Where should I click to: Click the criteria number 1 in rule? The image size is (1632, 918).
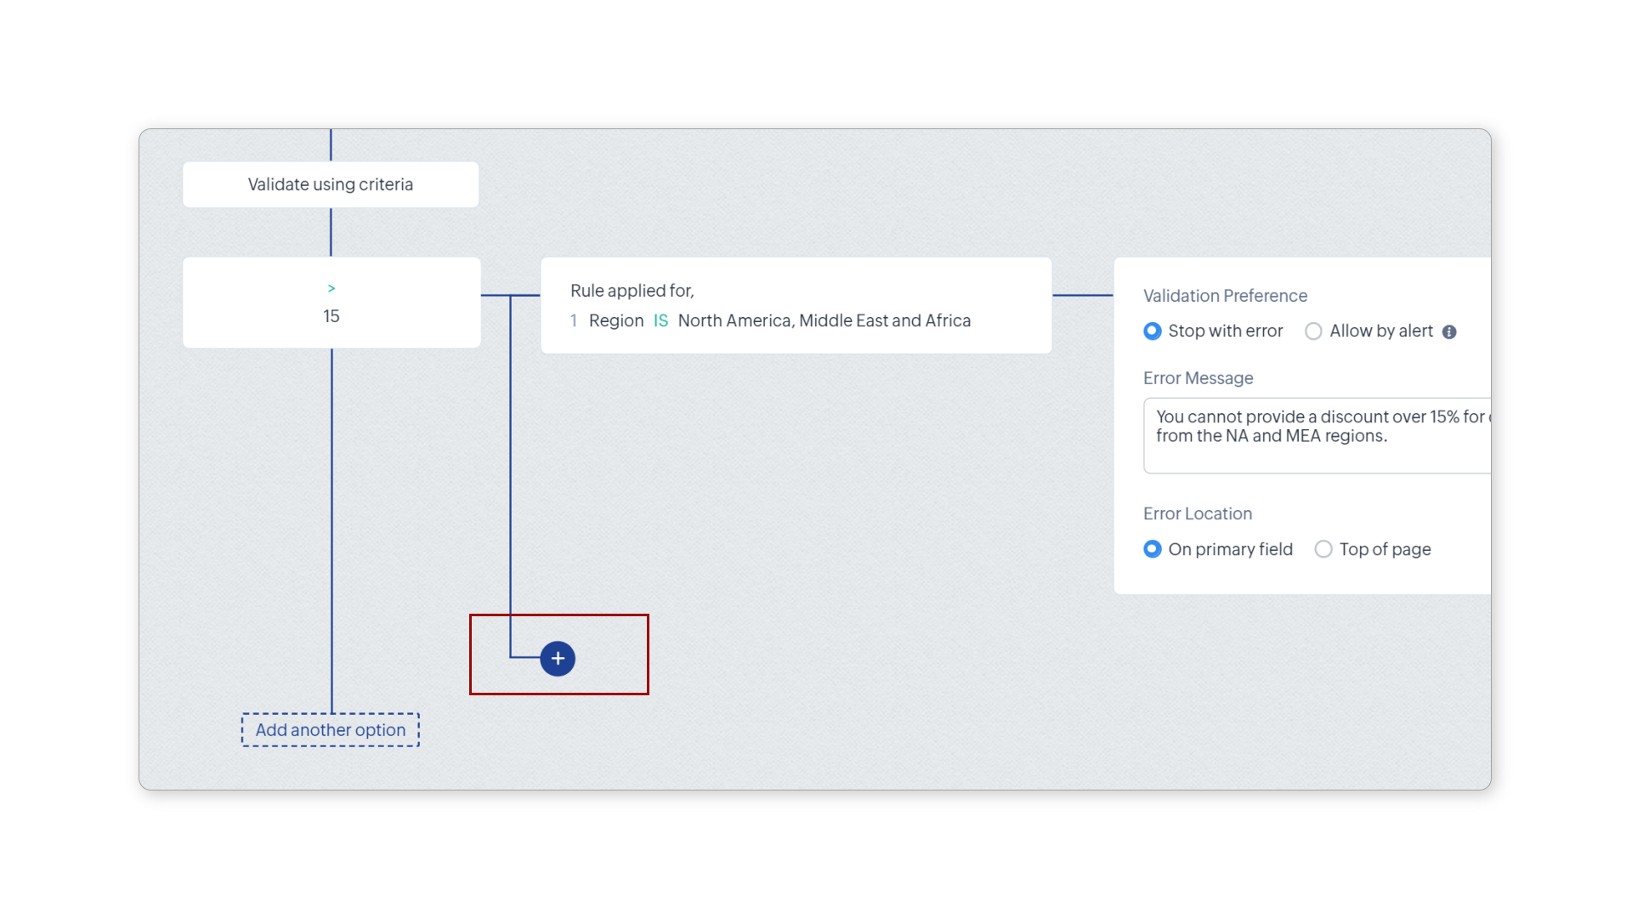coord(574,320)
